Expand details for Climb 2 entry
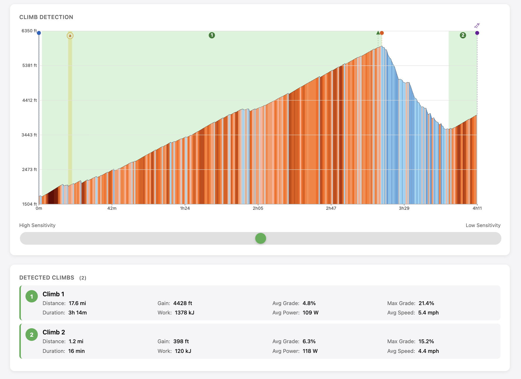521x379 pixels. [261, 341]
